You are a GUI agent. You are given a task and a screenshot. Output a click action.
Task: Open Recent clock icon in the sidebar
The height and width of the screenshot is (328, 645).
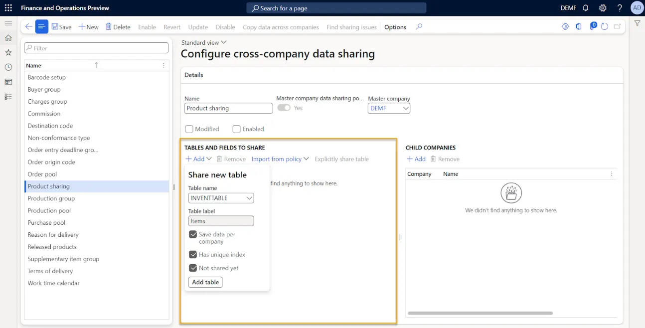tap(8, 67)
